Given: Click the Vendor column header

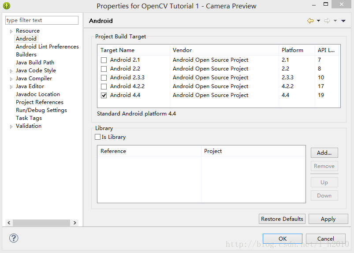Looking at the screenshot, I should coord(224,50).
